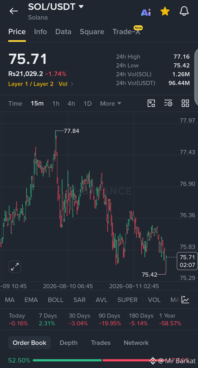Screen dimensions: 198x368
Task: Tap the 24h High value 77.16
Action: coord(182,57)
